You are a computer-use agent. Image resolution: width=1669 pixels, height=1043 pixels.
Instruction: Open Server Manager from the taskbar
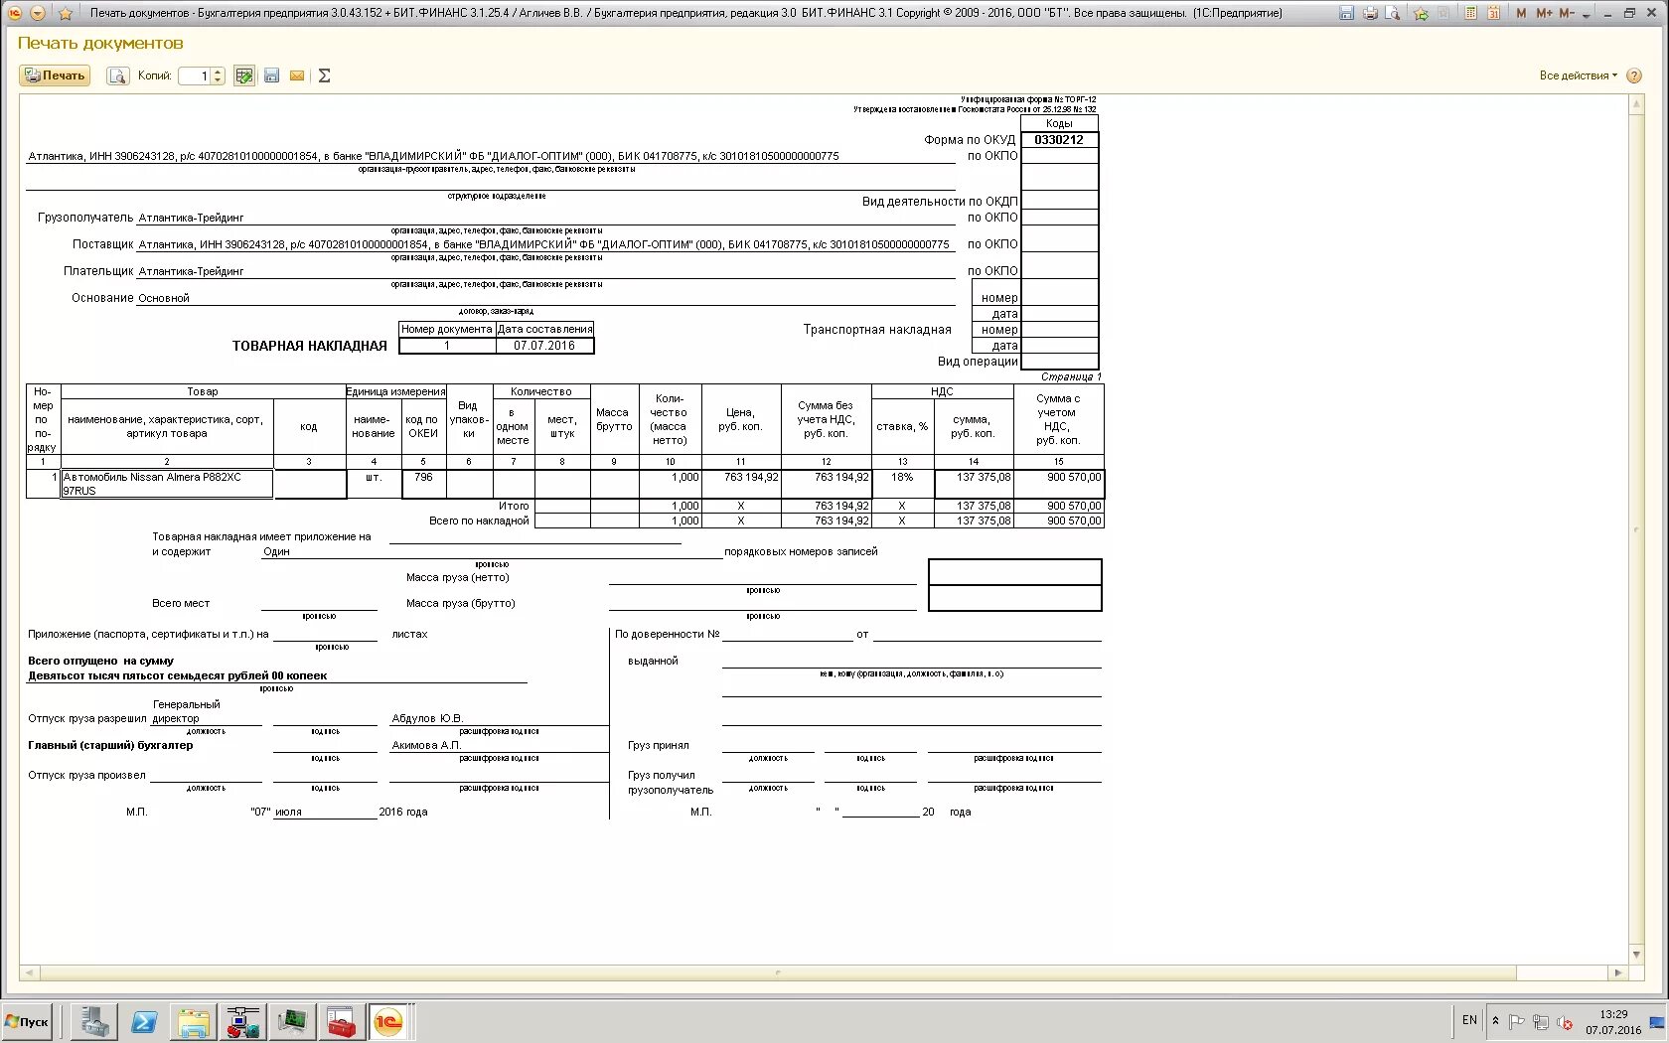pyautogui.click(x=96, y=1021)
